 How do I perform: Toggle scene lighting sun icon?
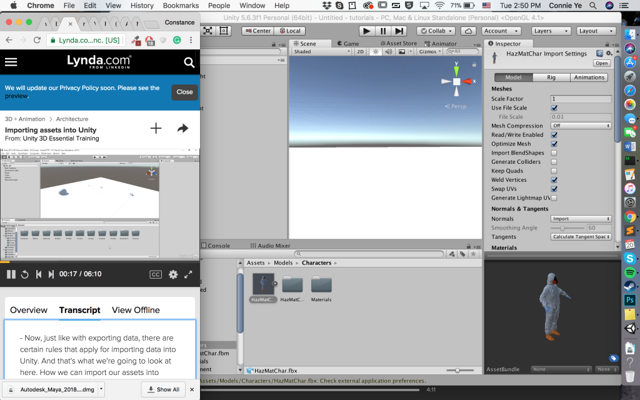[376, 51]
